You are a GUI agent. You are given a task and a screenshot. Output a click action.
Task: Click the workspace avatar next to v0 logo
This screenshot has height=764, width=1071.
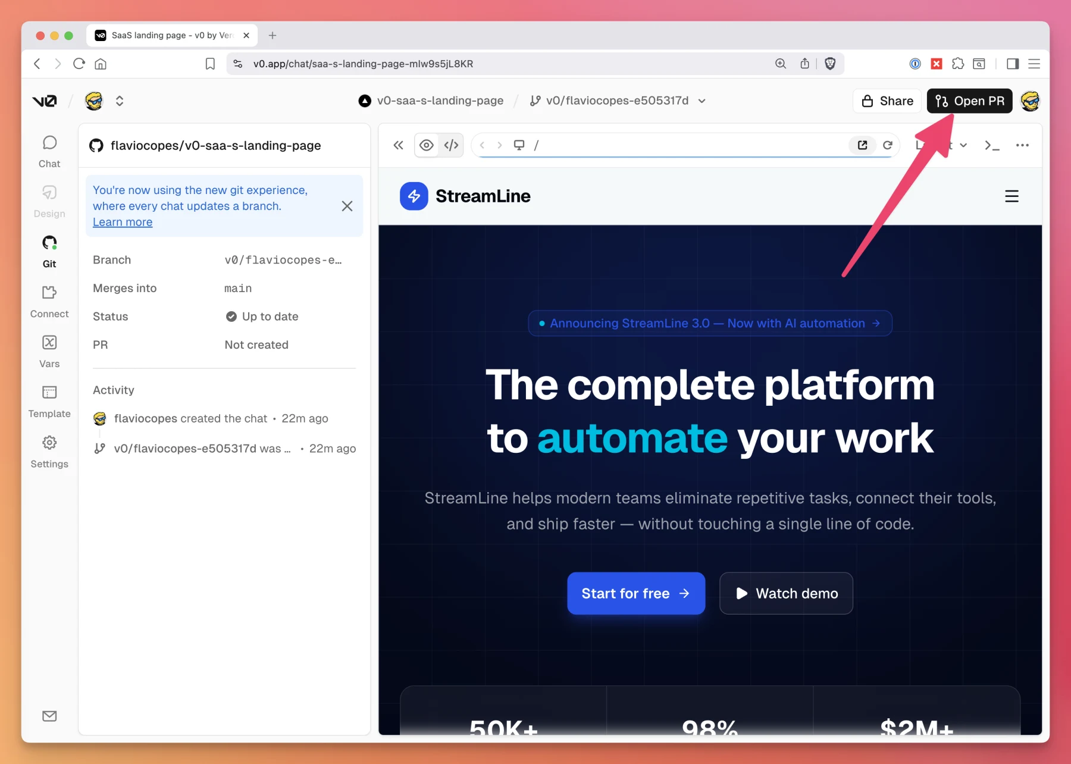94,101
